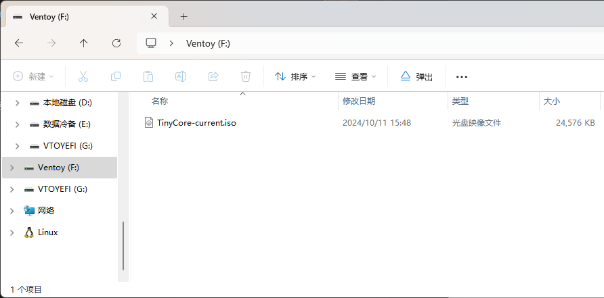Sort files by 修改日期 column header
Screen dimensions: 604x298
[x=359, y=101]
